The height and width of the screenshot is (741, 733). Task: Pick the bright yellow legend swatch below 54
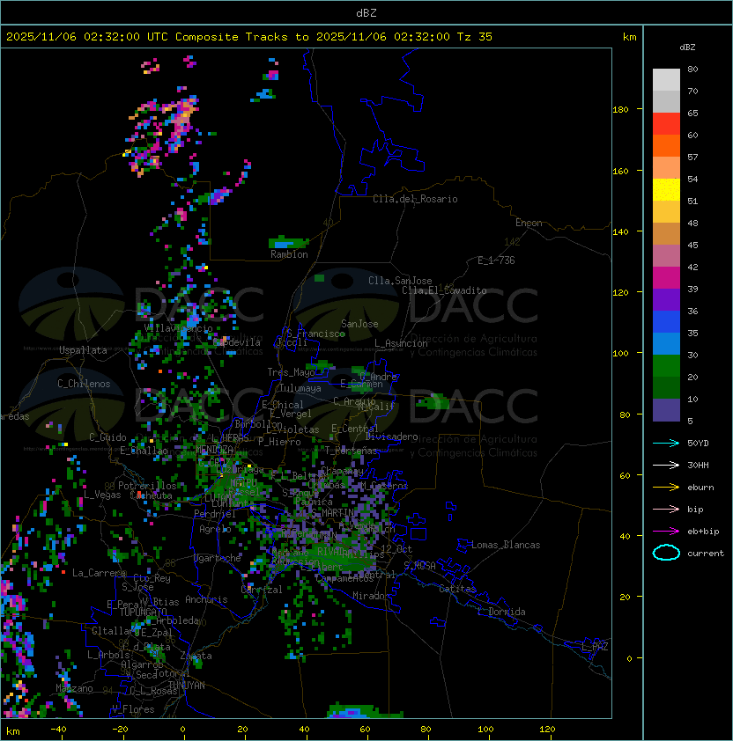(666, 190)
